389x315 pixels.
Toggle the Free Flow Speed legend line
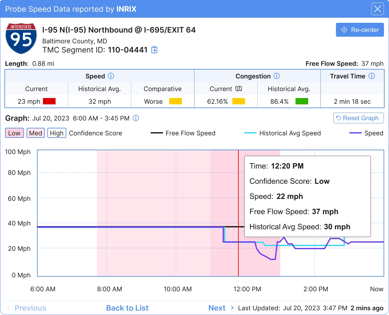[x=183, y=133]
